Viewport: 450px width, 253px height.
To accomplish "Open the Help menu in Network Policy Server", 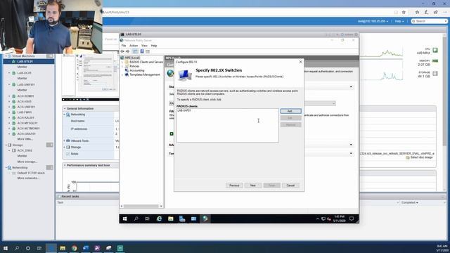I will (154, 46).
